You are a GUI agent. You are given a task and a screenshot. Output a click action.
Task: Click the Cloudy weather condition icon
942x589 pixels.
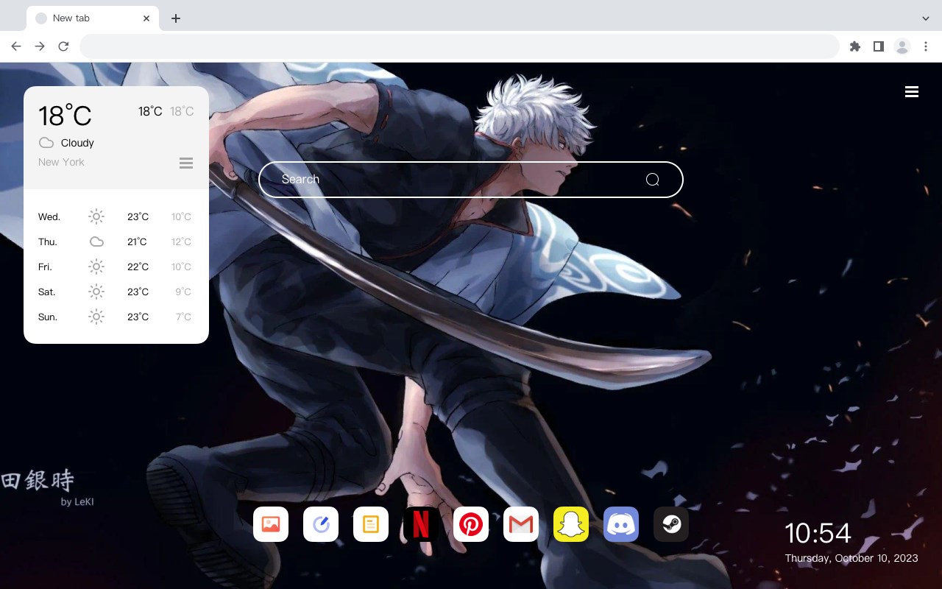pos(46,143)
